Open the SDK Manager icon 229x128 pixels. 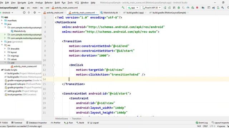[x=223, y=8]
